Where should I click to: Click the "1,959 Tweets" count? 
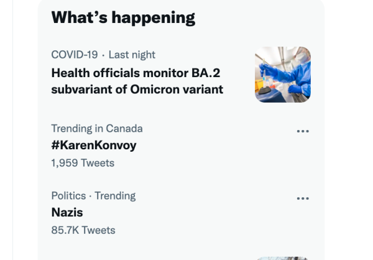pyautogui.click(x=83, y=163)
